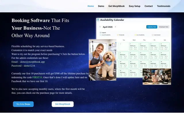Image resolution: width=184 pixels, height=115 pixels.
Task: Click the Fully Booked legend swatch
Action: click(x=153, y=35)
